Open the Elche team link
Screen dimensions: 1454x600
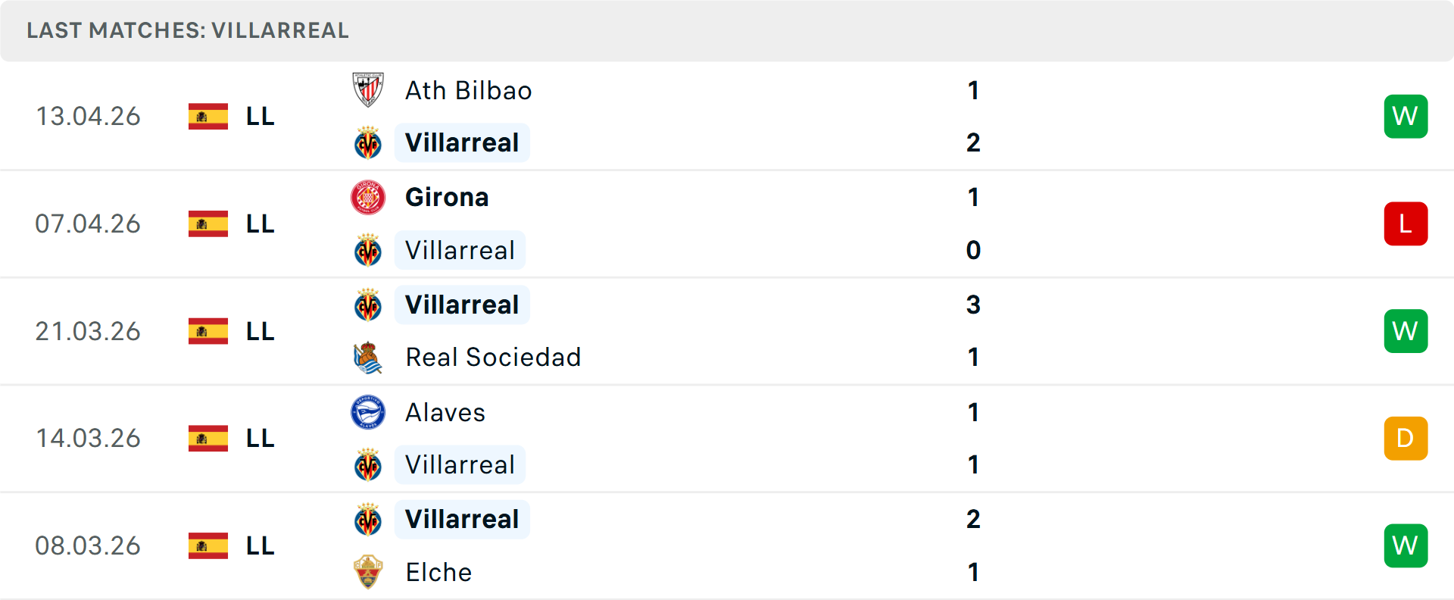pos(438,573)
